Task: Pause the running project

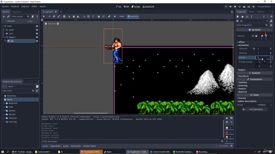Action: click(x=230, y=7)
